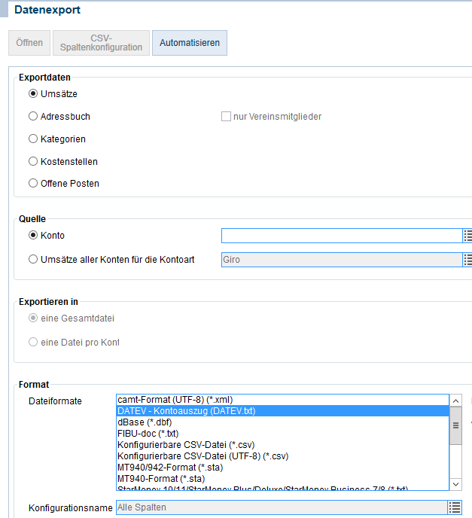
Task: Select Umsätze aller Konten für die Kontoart
Action: click(33, 260)
